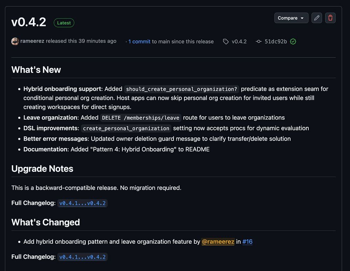Open the changelog link under What's Changed
This screenshot has width=350, height=271.
tap(82, 257)
